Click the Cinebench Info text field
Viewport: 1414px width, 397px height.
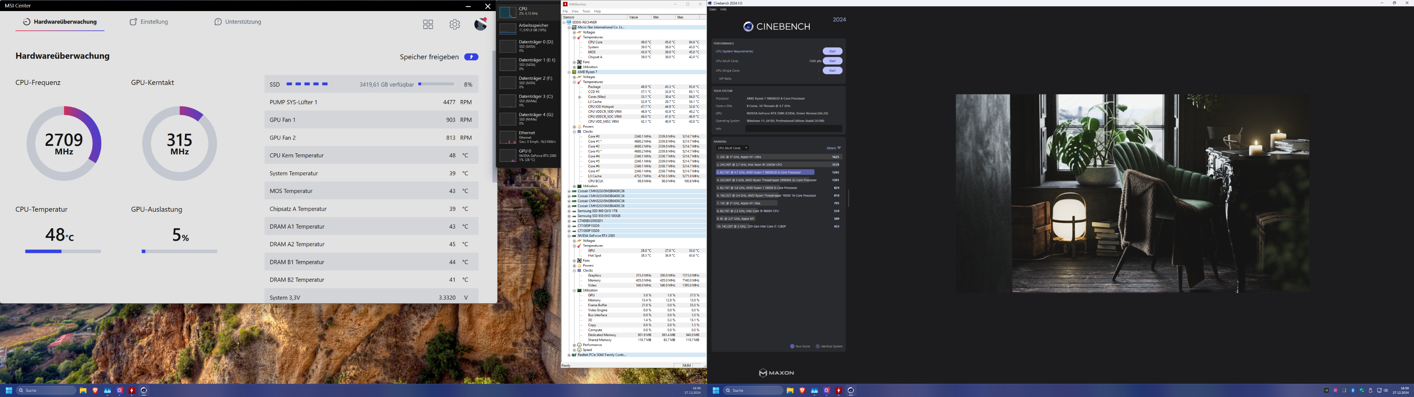pos(793,129)
